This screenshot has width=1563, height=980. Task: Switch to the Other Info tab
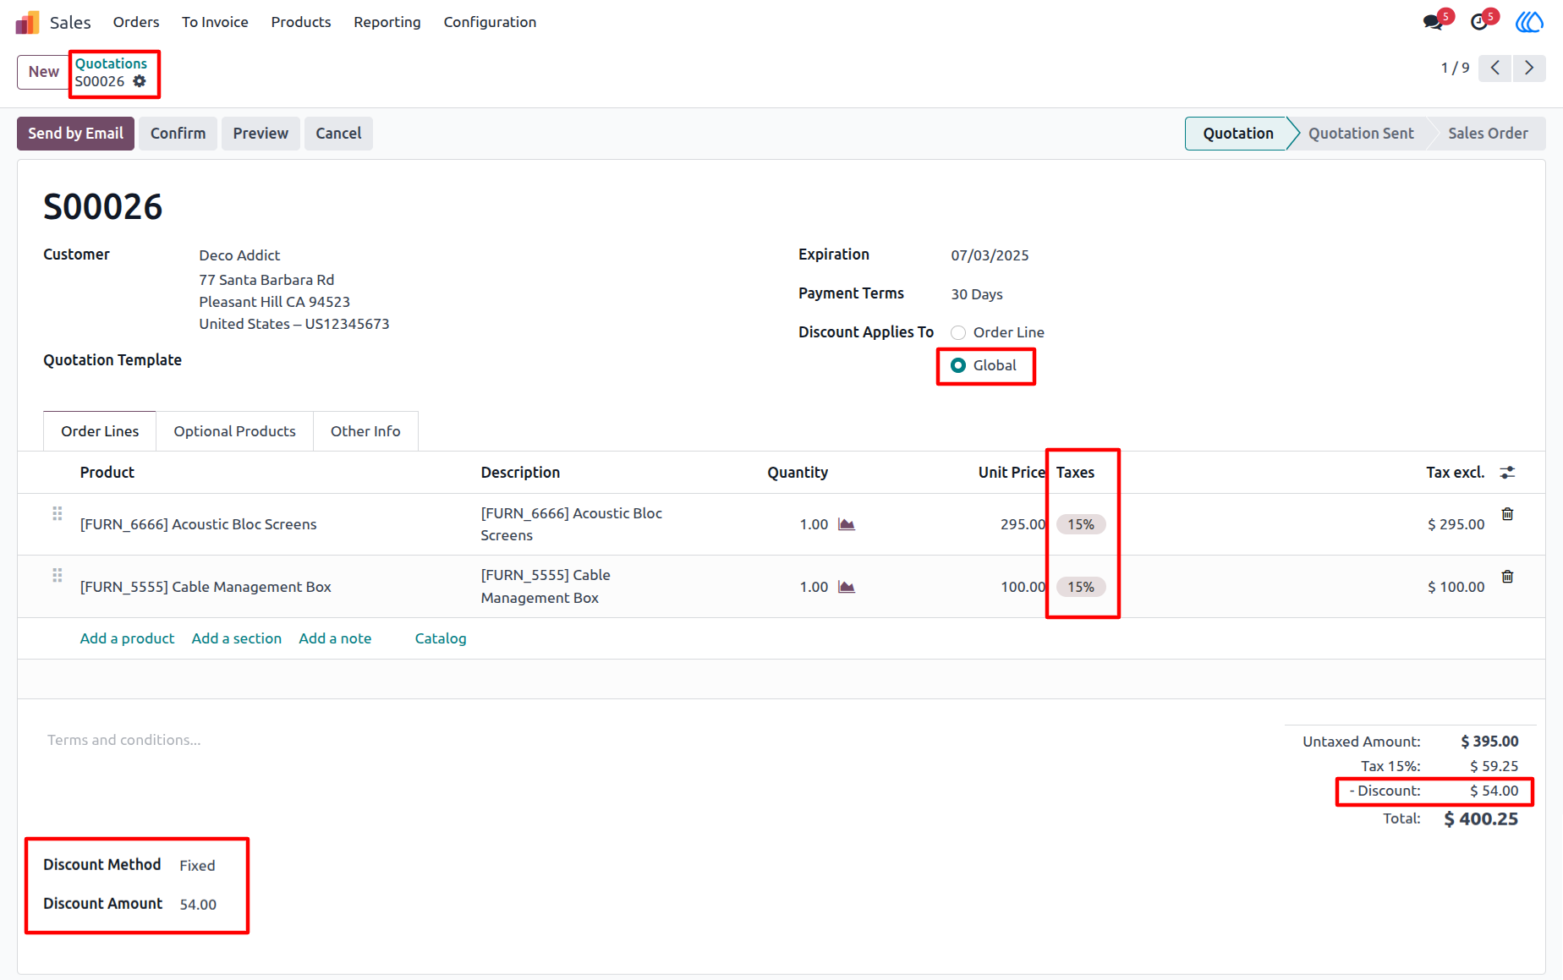[365, 431]
